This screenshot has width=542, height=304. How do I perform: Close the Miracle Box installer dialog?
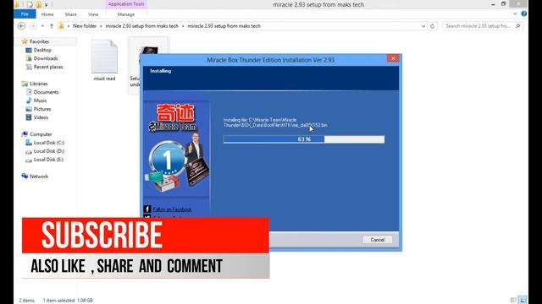[x=393, y=58]
